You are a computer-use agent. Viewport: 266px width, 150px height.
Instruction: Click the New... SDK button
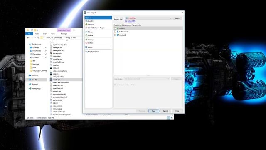177,18
